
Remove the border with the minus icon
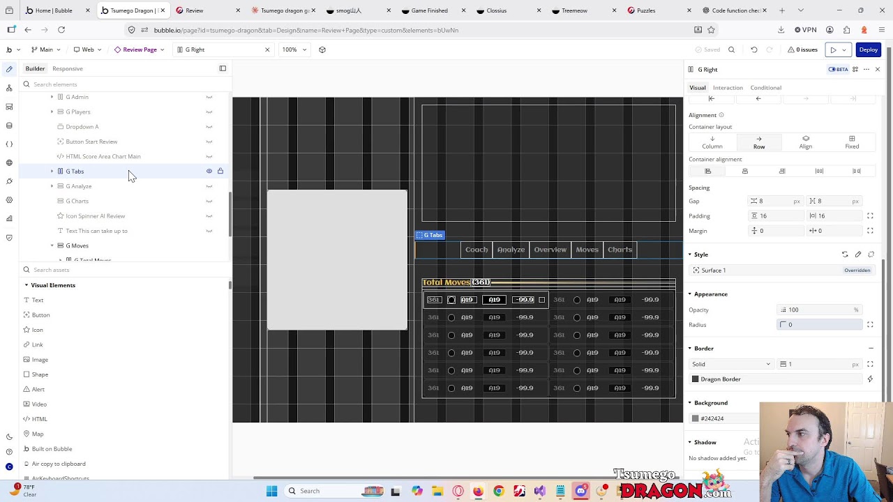pos(871,349)
